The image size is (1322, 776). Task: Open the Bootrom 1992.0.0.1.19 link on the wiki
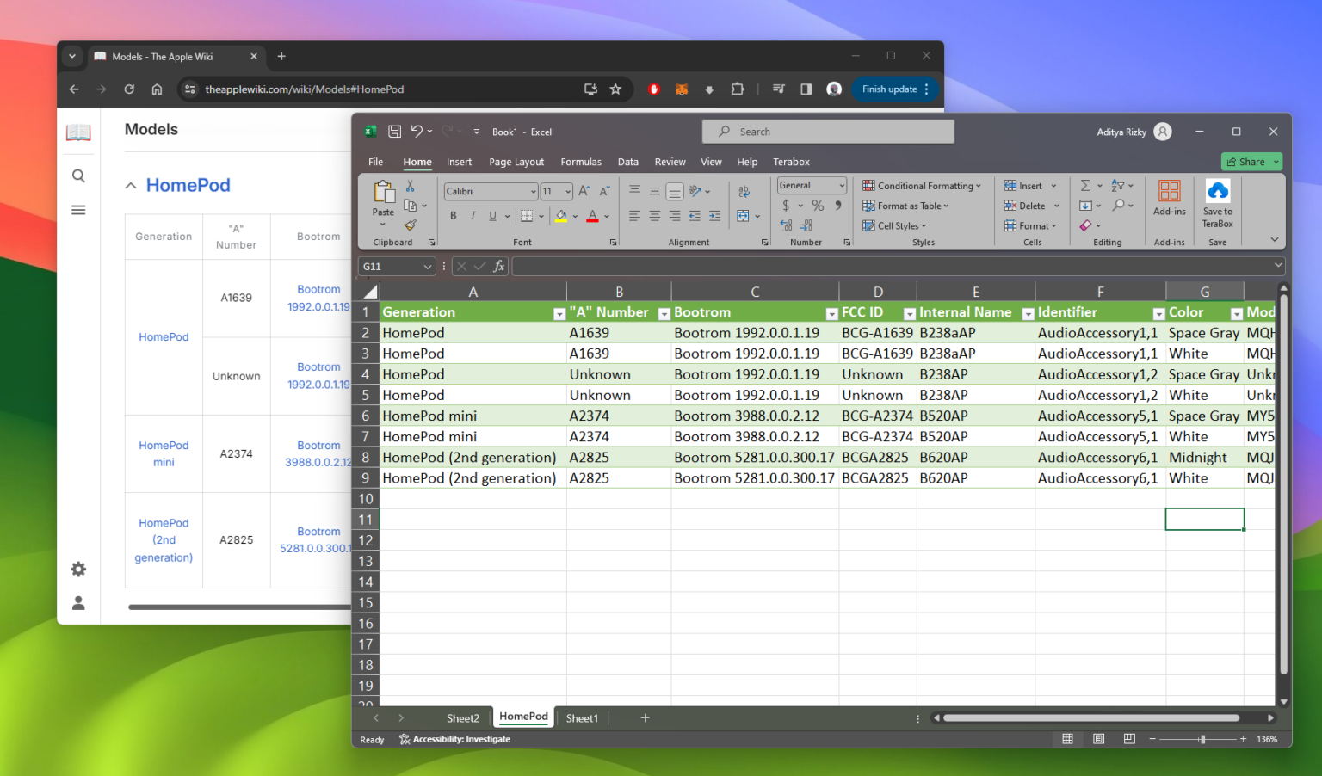(x=318, y=297)
